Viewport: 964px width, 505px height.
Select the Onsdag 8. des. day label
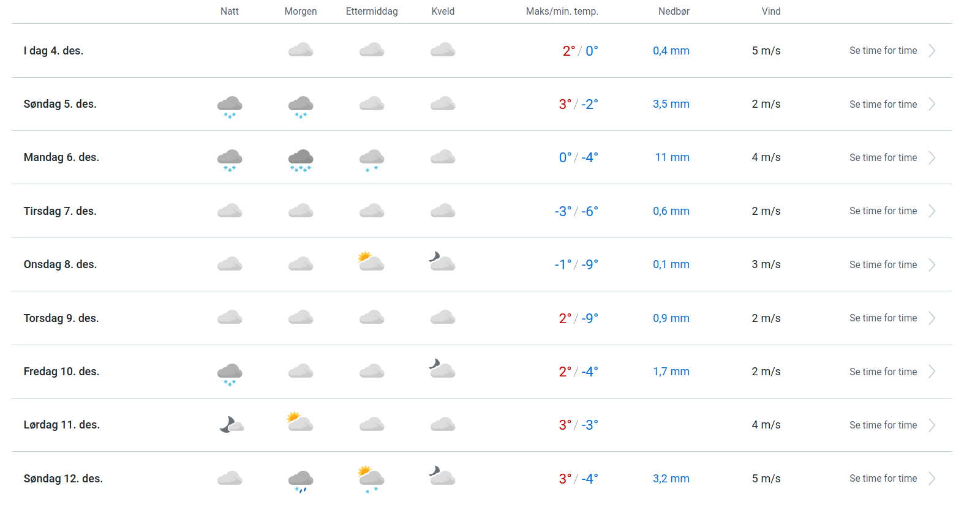point(60,264)
